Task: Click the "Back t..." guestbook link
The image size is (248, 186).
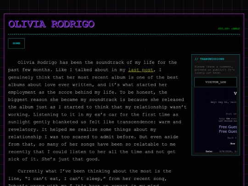Action: 232,138
